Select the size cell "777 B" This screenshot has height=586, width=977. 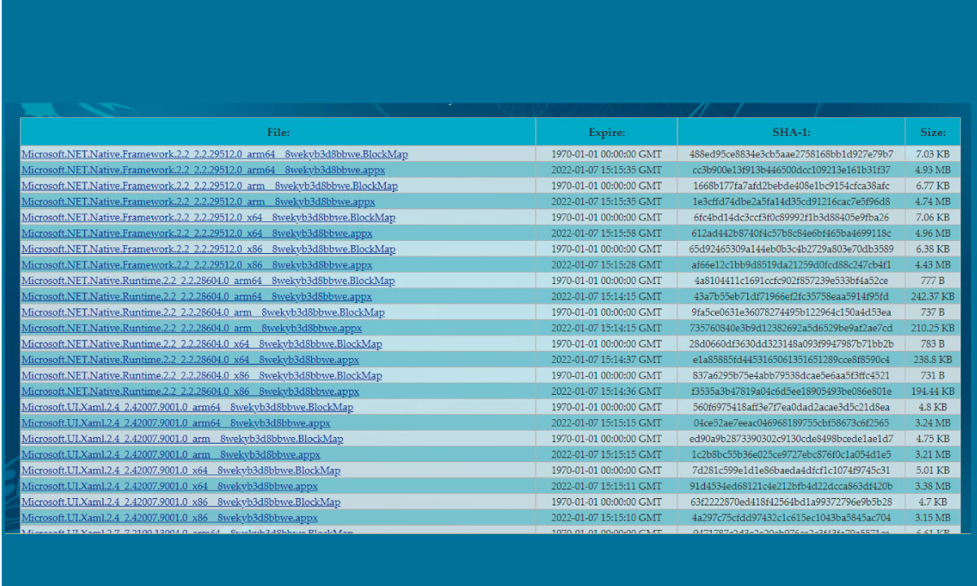tap(933, 281)
